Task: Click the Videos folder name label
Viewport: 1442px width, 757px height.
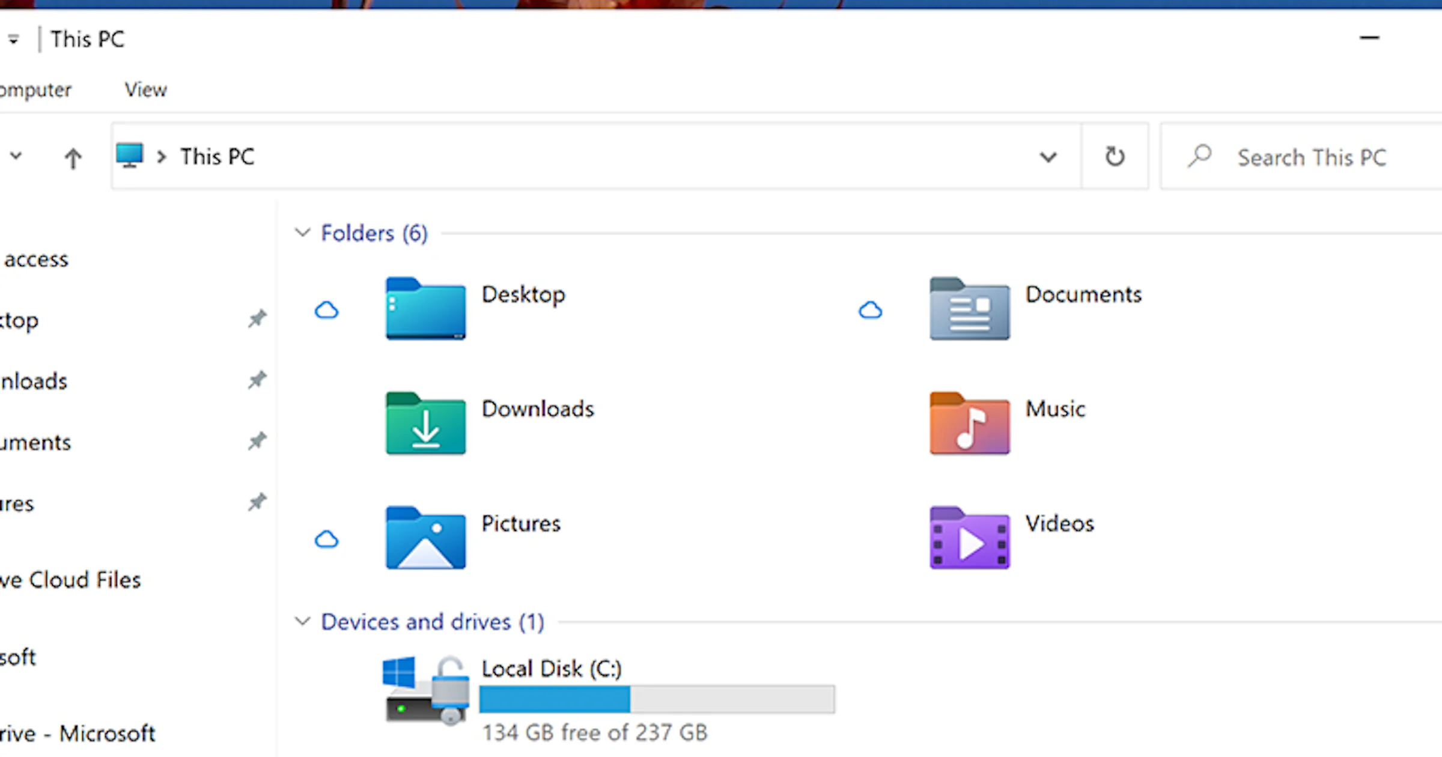Action: (1059, 524)
